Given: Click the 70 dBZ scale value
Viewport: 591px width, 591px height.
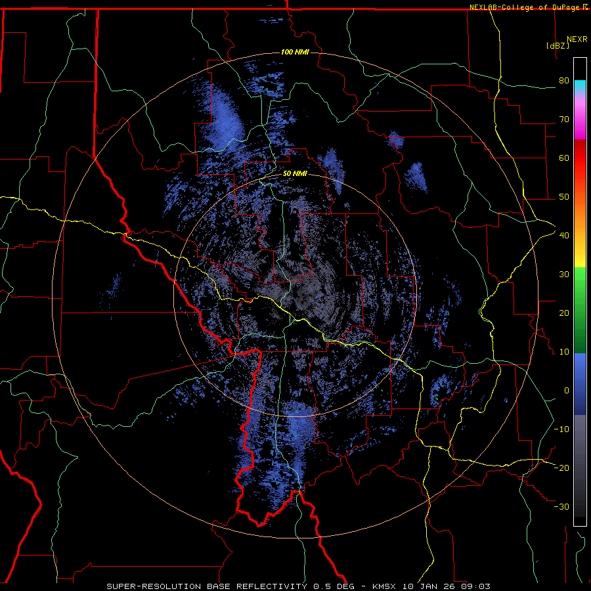Looking at the screenshot, I should (x=564, y=120).
